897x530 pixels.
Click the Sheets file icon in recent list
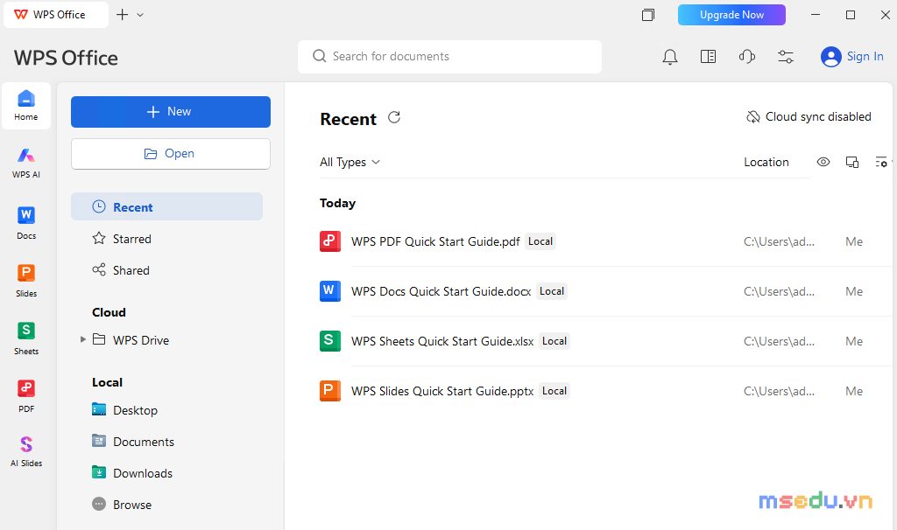[x=330, y=341]
